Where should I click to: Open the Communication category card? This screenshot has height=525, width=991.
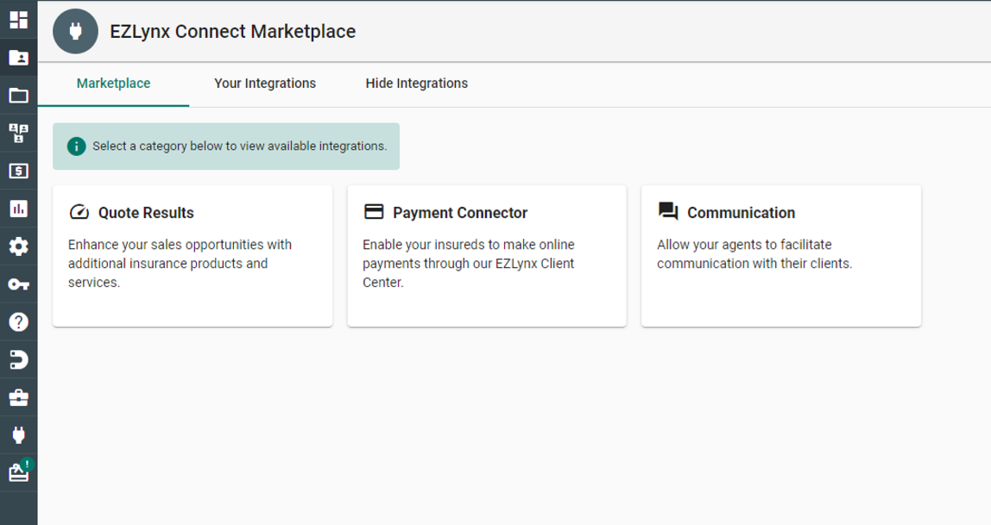[781, 255]
